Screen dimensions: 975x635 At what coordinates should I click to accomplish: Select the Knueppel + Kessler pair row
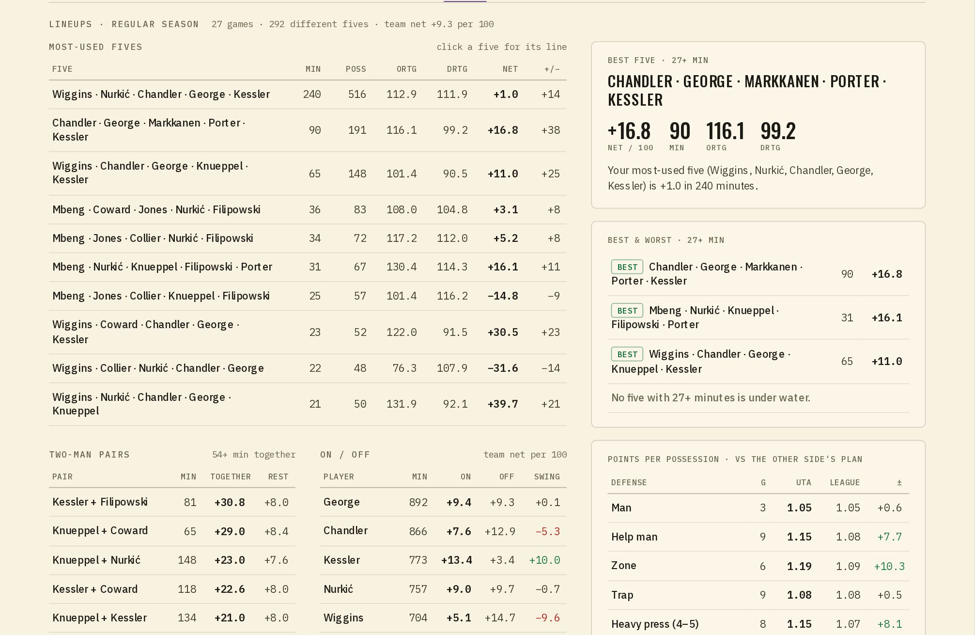[172, 618]
